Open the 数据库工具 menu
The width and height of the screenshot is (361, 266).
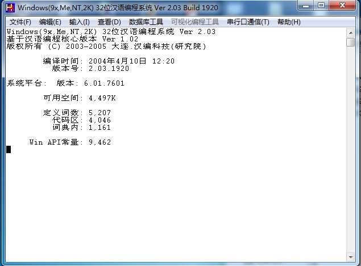coord(146,22)
